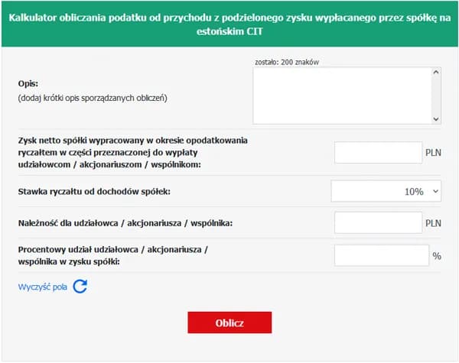Click the 'Opis:' label

(x=28, y=83)
